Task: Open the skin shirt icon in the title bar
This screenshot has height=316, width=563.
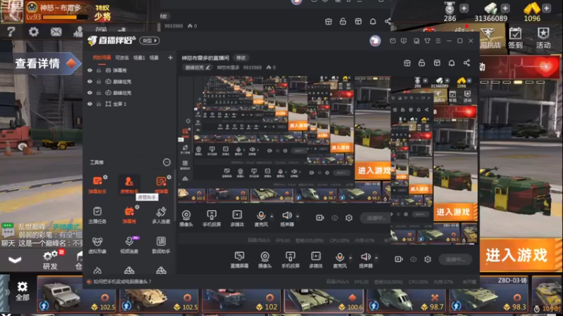Action: [427, 41]
